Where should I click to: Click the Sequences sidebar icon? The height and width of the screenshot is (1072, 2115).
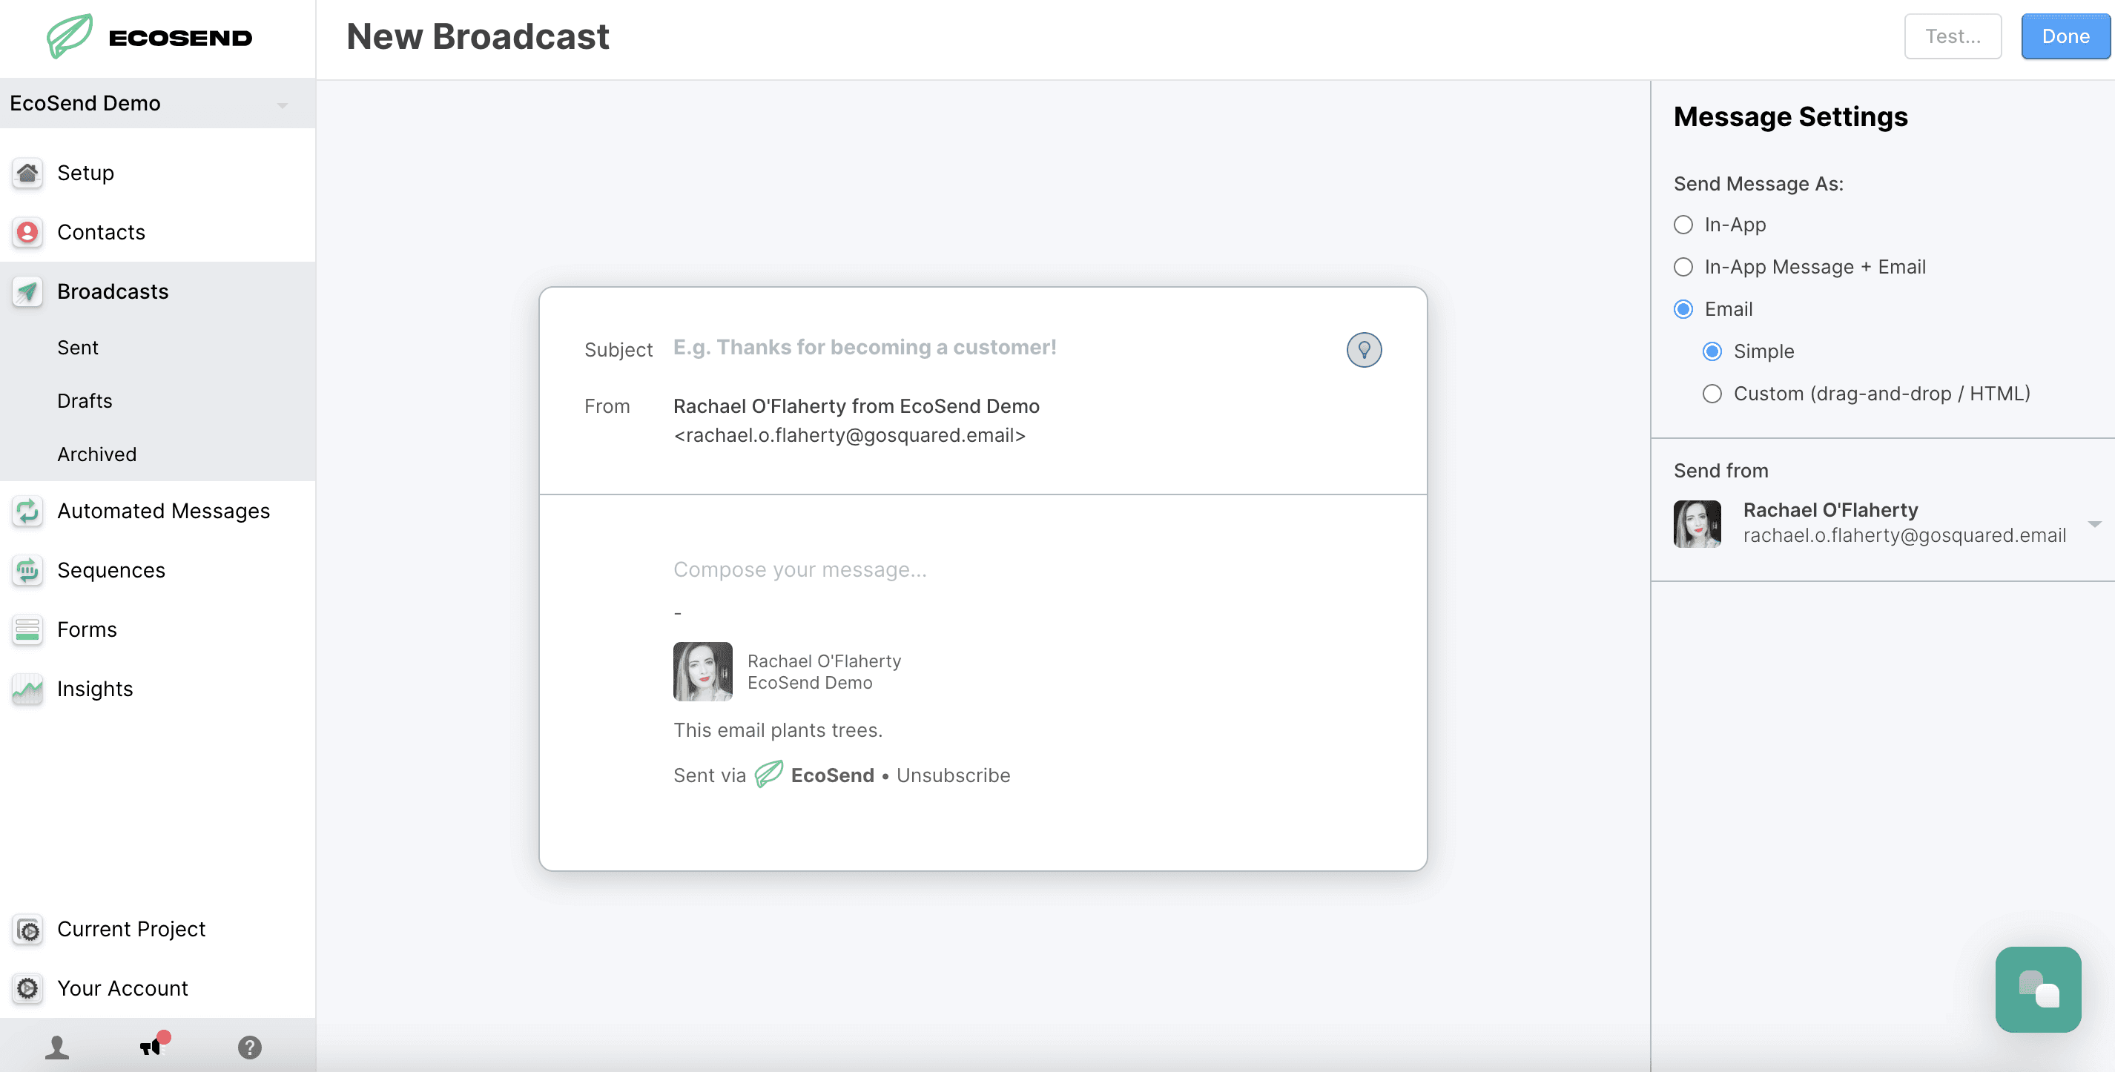[27, 569]
